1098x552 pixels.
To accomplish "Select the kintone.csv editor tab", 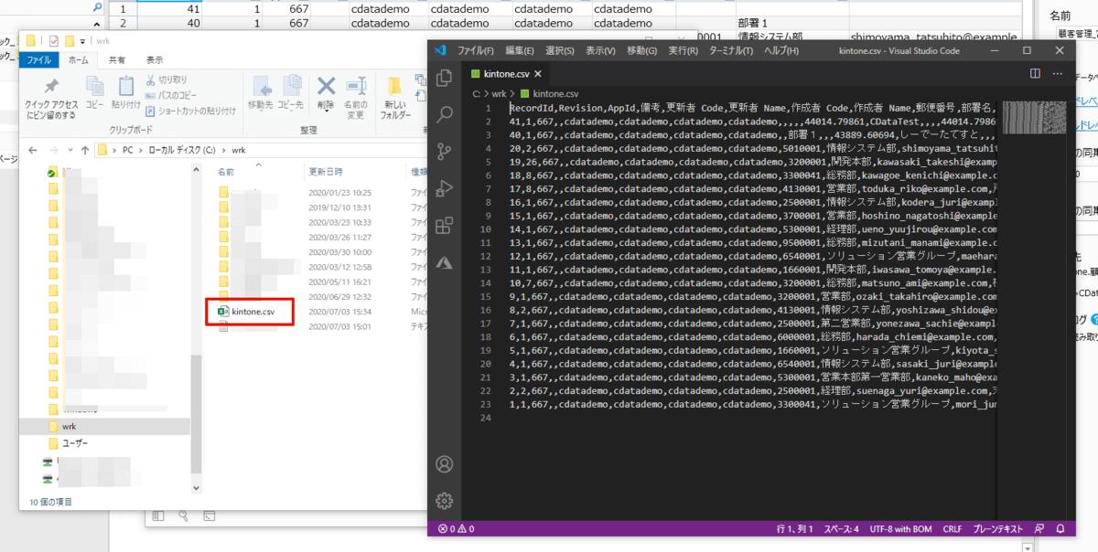I will coord(506,74).
